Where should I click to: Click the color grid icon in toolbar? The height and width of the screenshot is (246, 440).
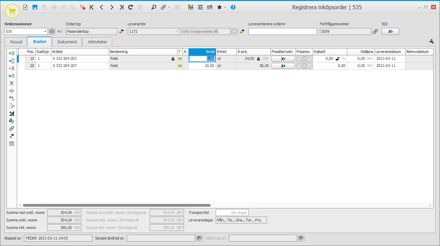[191, 7]
